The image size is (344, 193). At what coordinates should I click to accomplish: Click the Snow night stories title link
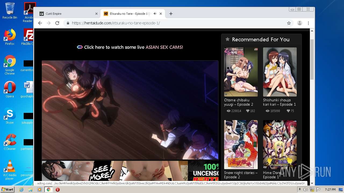[241, 175]
